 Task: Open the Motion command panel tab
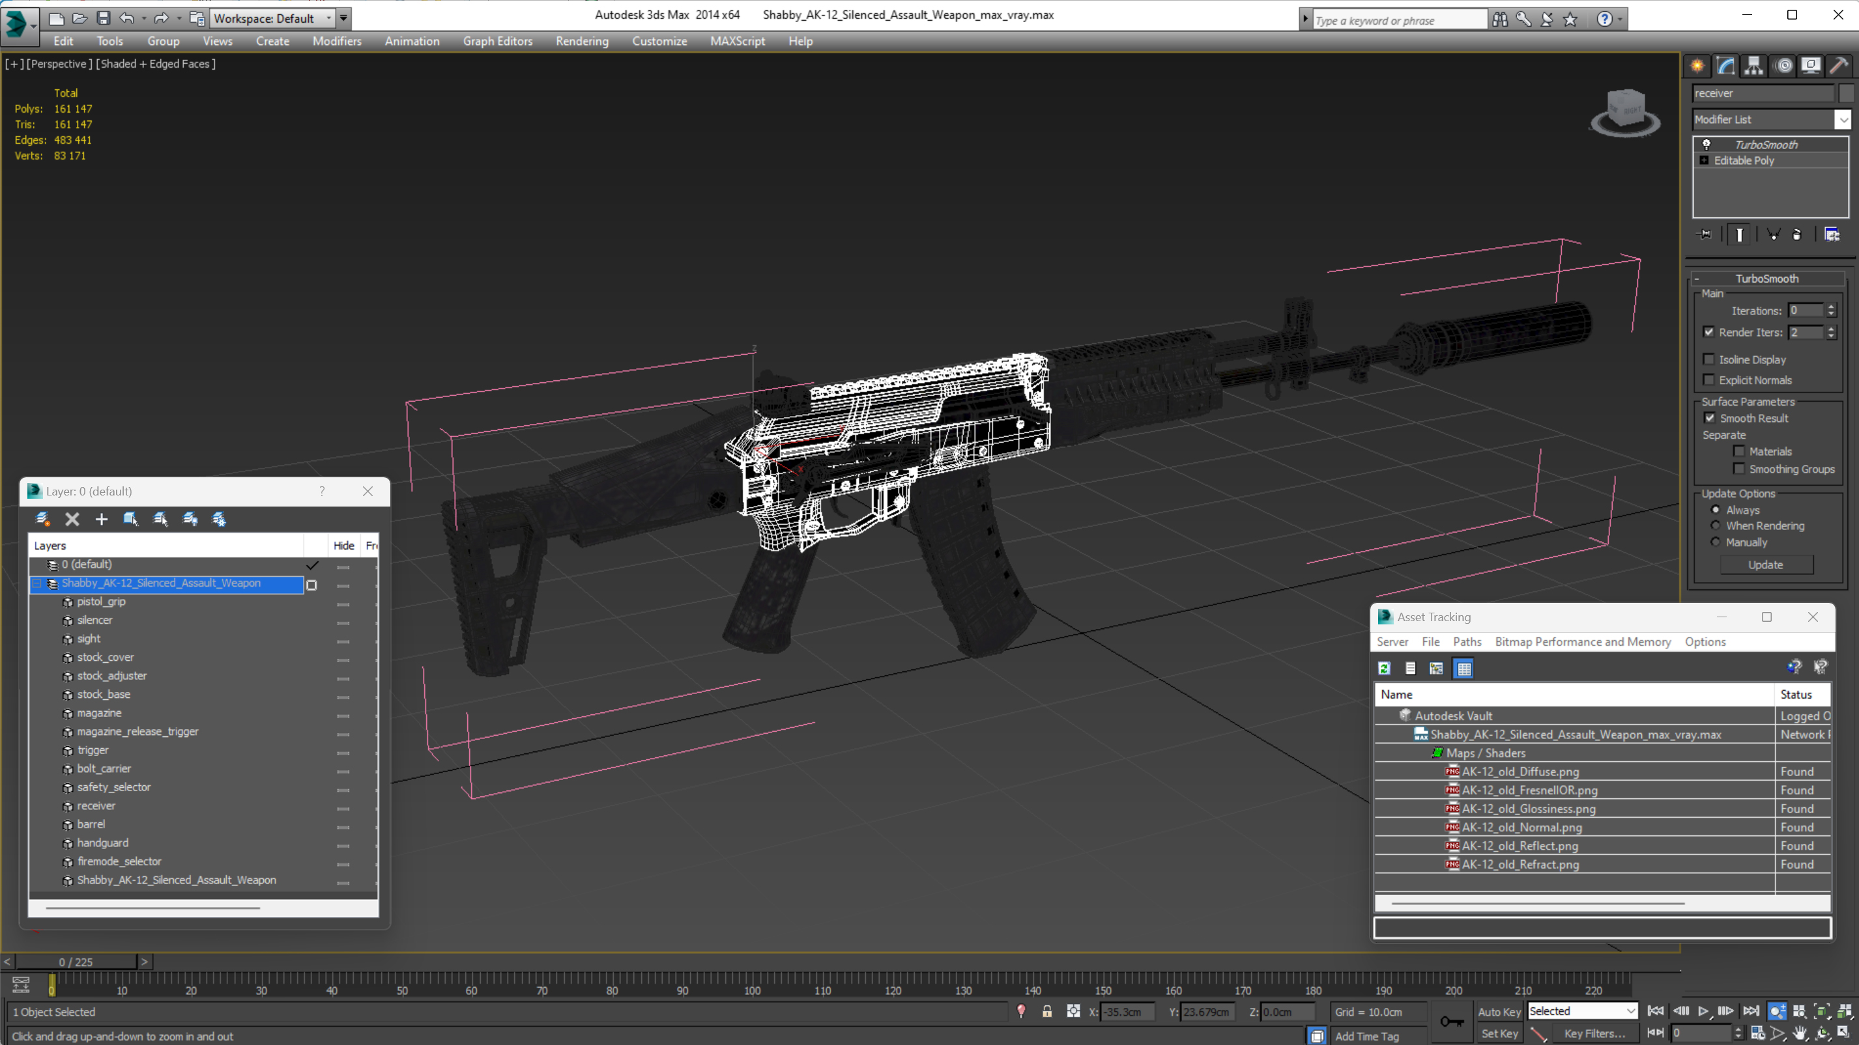tap(1783, 66)
